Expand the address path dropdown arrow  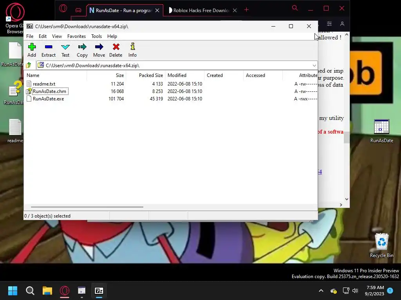[314, 66]
